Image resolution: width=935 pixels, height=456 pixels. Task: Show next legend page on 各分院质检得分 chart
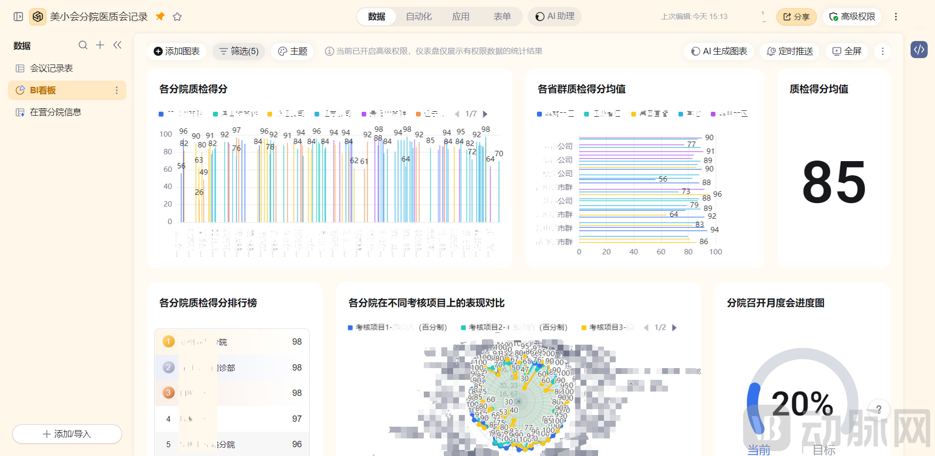(485, 113)
